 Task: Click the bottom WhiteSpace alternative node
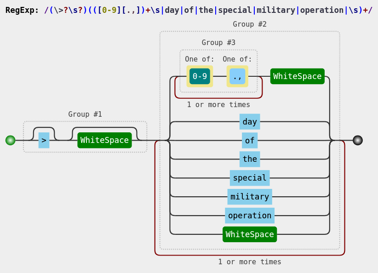pyautogui.click(x=250, y=234)
